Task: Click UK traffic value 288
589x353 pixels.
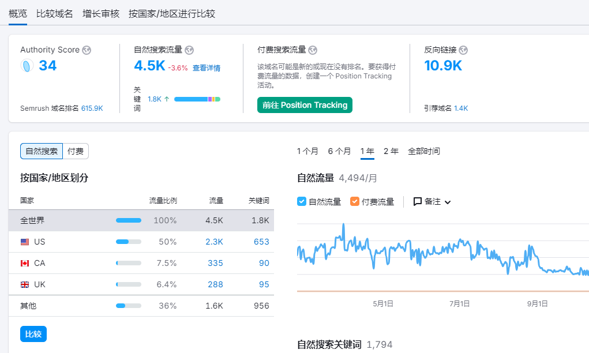Action: tap(215, 285)
